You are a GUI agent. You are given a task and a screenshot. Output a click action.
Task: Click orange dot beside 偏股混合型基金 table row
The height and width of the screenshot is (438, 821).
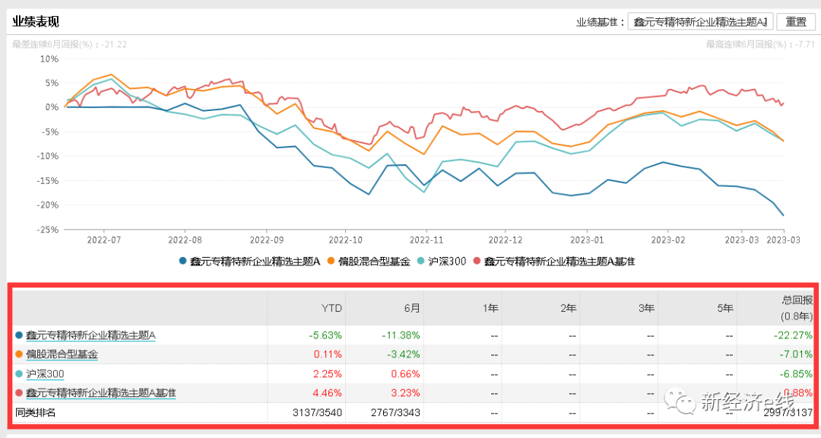(19, 354)
